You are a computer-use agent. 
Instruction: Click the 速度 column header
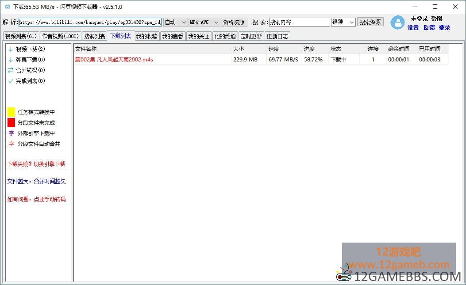tap(284, 49)
